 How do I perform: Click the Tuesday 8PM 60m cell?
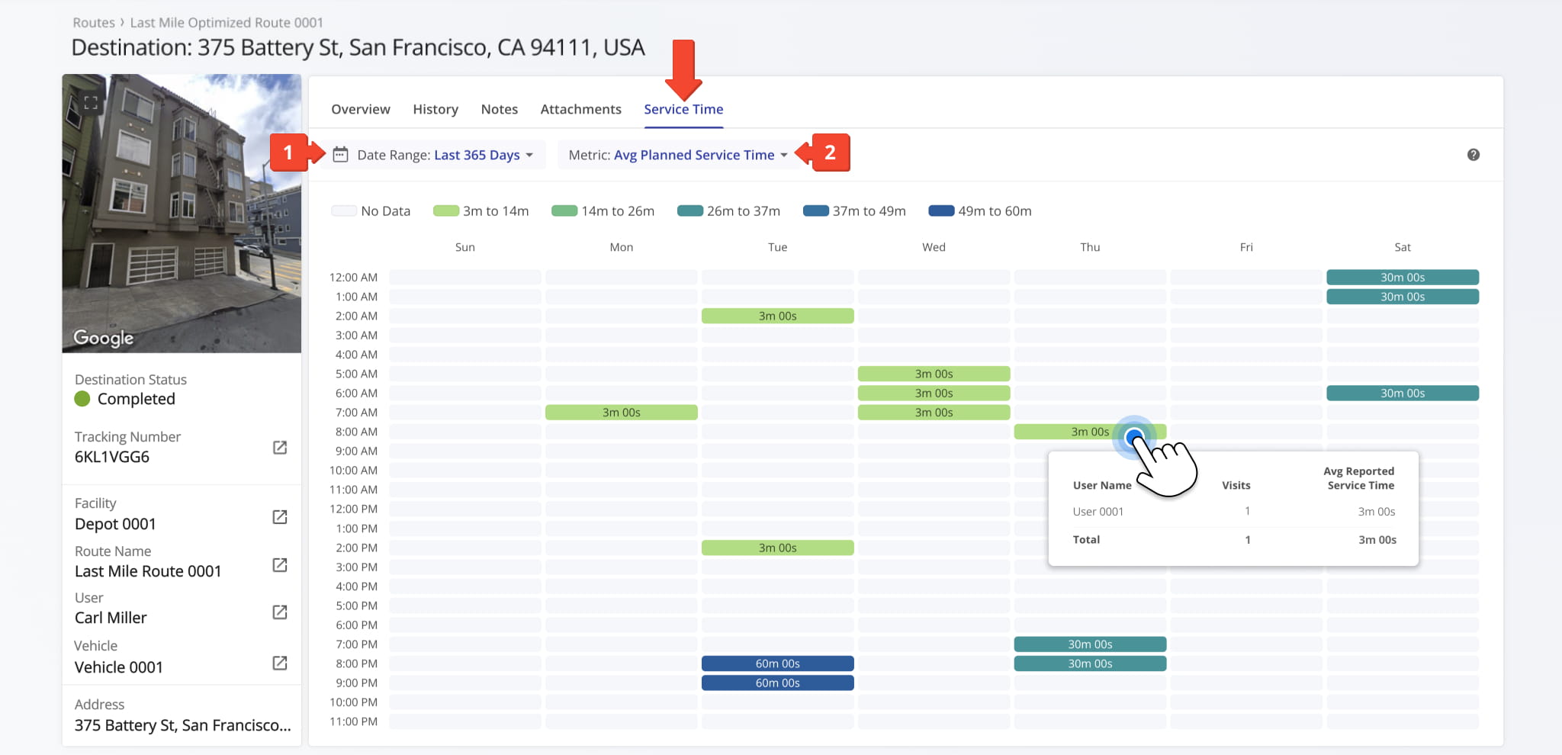777,663
